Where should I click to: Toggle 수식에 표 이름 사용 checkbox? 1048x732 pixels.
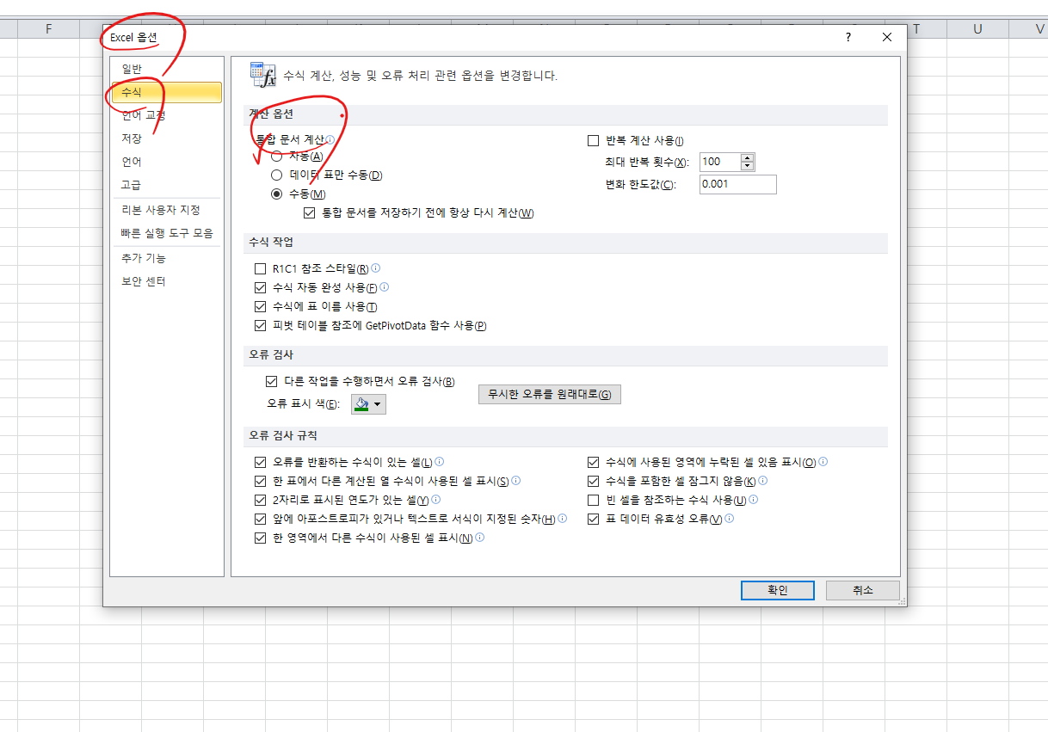[x=261, y=306]
